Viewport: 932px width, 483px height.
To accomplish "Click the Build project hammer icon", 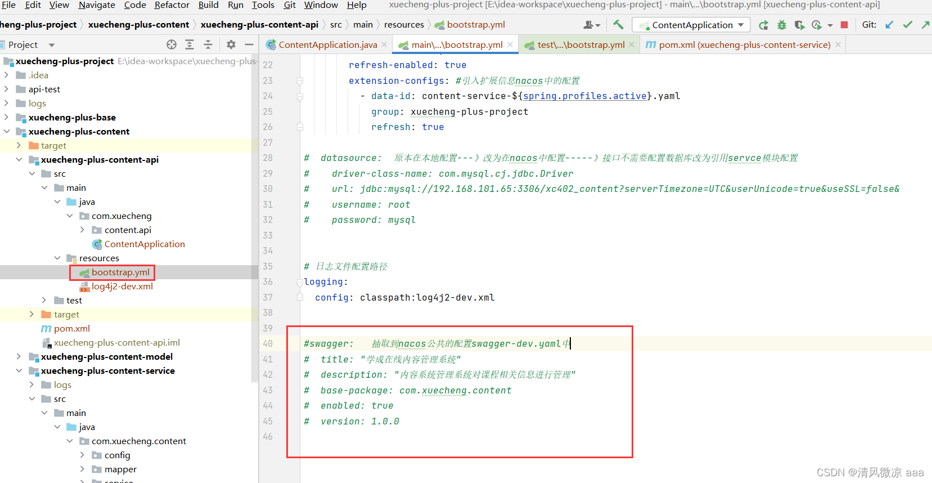I will [618, 25].
